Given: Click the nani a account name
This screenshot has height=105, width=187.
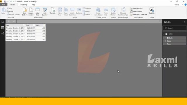Looking at the screenshot, I should 177,5.
